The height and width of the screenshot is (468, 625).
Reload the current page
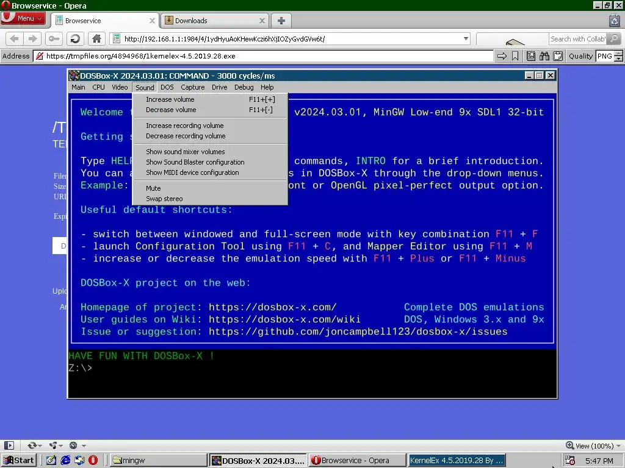point(75,38)
